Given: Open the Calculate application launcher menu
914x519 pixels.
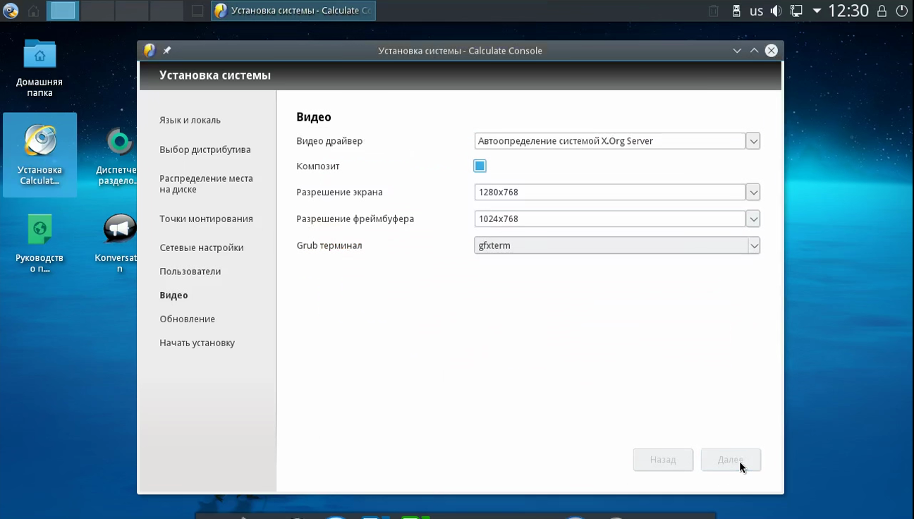Looking at the screenshot, I should pyautogui.click(x=11, y=11).
